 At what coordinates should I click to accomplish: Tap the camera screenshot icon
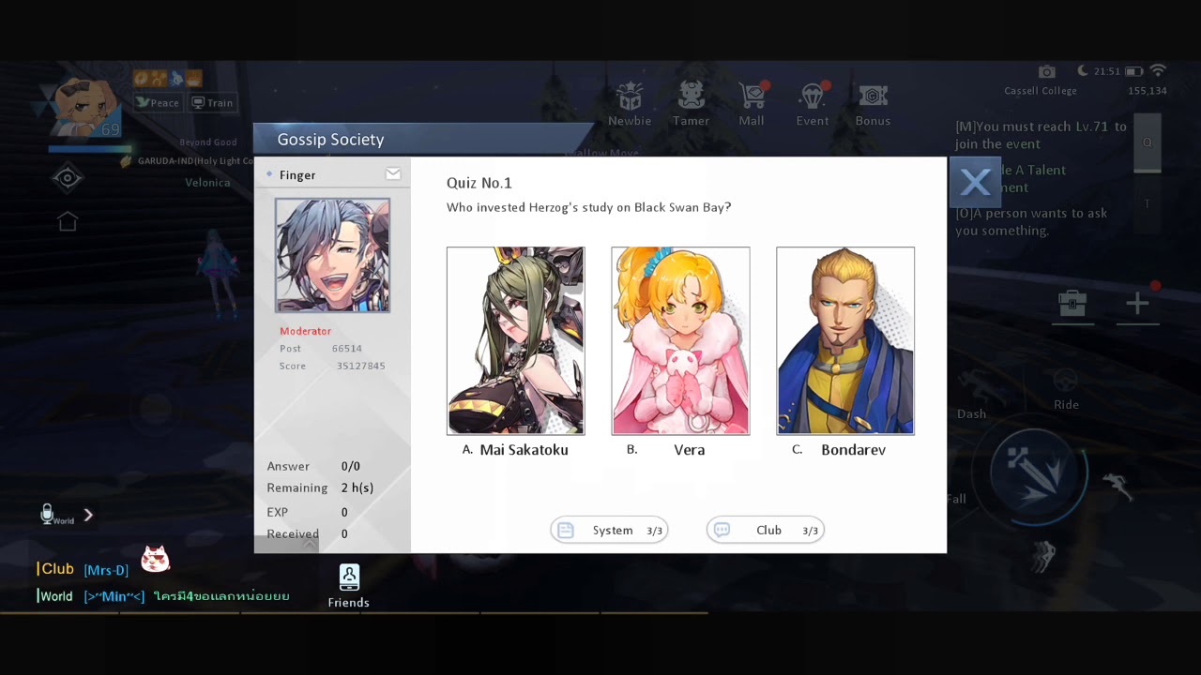click(x=1047, y=71)
